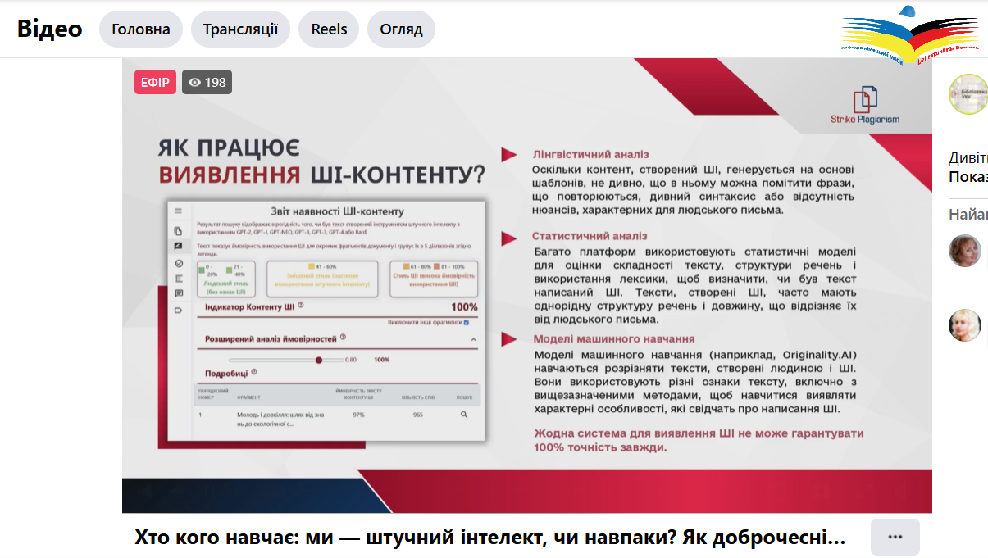Click the hamburger menu icon in report panel
Viewport: 988px width, 558px height.
point(178,211)
